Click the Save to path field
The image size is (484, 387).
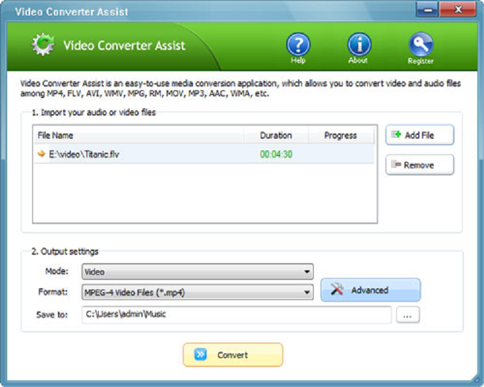point(236,315)
